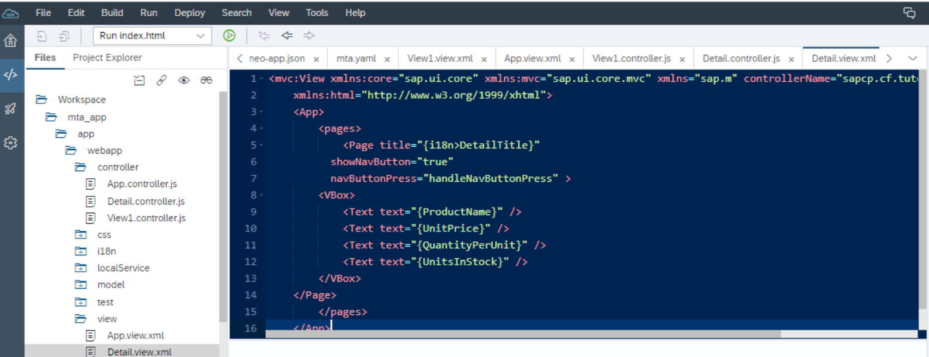Close the neo-app.json tab

(316, 59)
